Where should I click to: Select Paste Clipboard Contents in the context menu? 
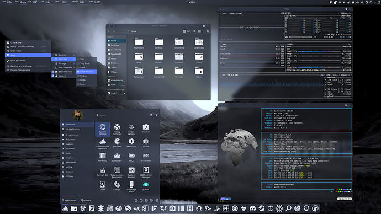(x=28, y=46)
